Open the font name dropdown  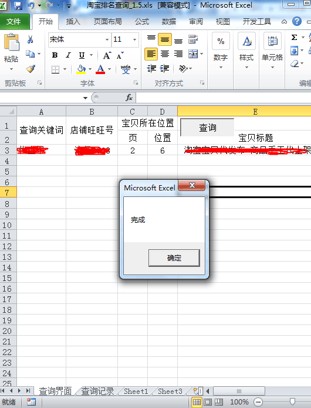tap(107, 39)
